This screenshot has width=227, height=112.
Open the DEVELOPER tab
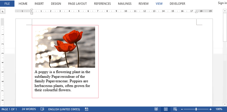coord(177,4)
